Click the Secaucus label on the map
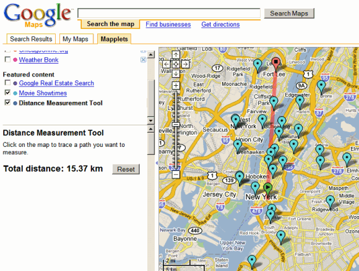This screenshot has height=271, width=359. coord(215,130)
